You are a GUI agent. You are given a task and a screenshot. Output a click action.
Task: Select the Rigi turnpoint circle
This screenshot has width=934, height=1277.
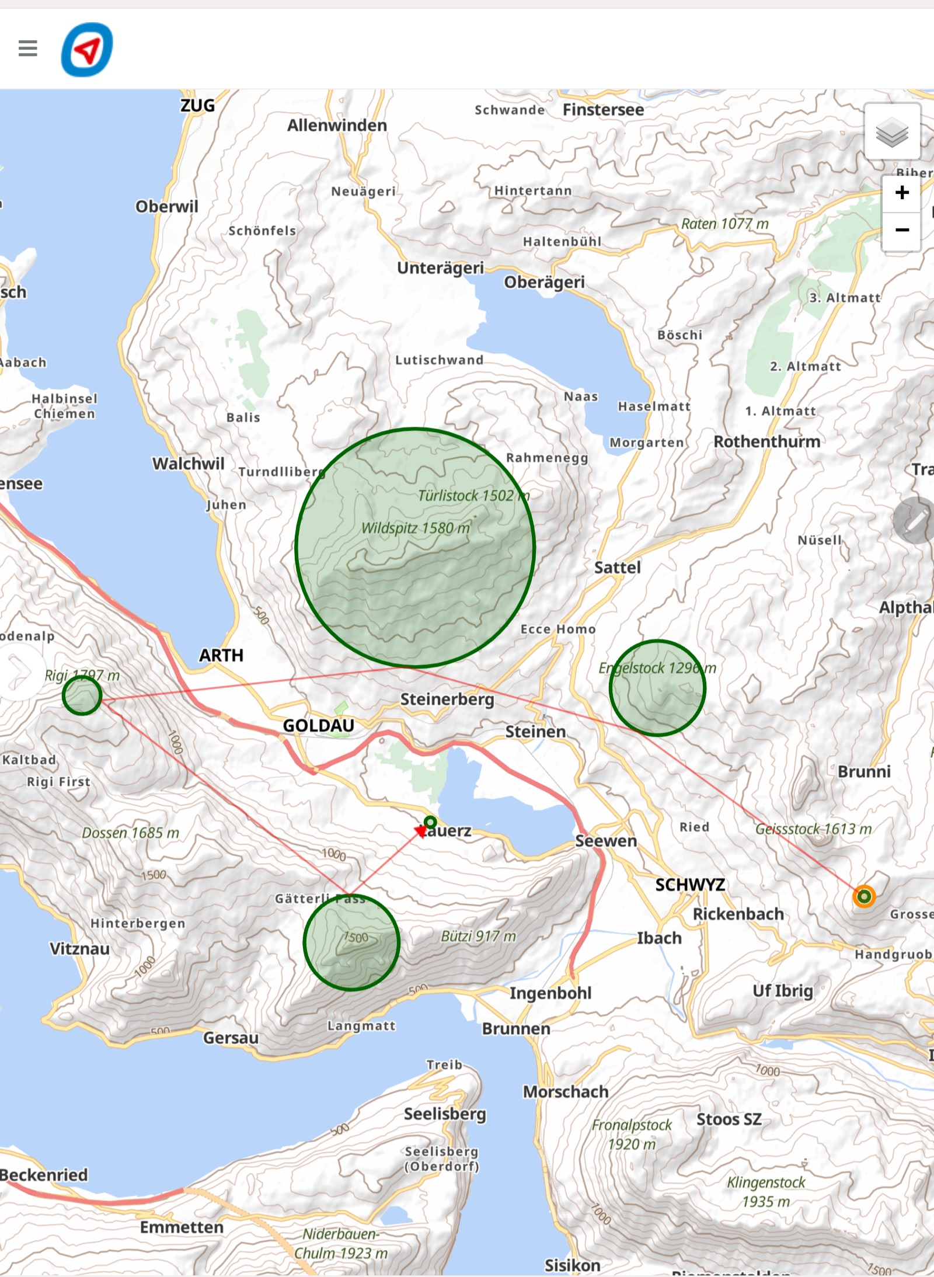click(82, 695)
